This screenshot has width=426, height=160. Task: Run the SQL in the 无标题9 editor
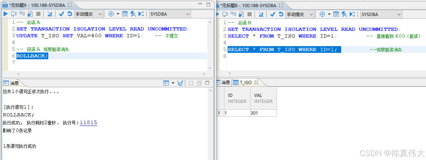pos(6,14)
